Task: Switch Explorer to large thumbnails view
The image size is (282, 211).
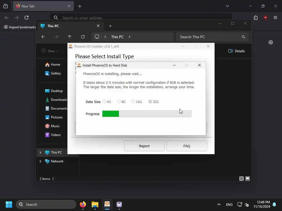Action: (x=248, y=179)
